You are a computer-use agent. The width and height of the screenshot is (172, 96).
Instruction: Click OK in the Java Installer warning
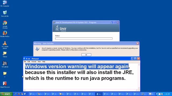click(86, 55)
